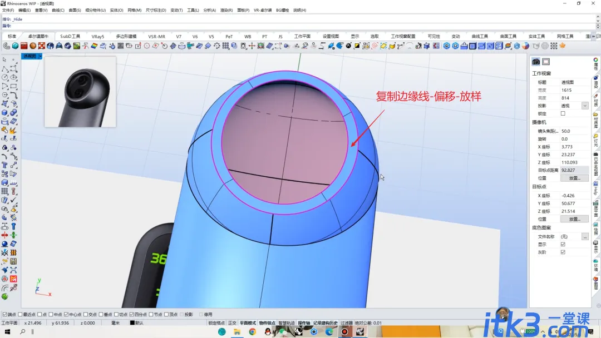601x338 pixels.
Task: Switch to the VRay5 toolbar tab
Action: (x=98, y=36)
